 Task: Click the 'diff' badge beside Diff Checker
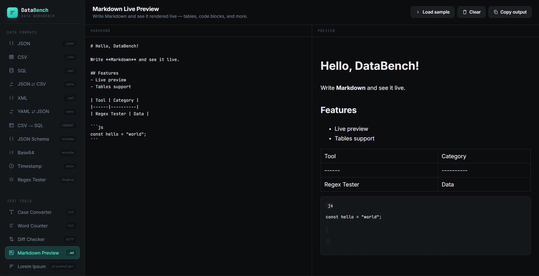(70, 239)
